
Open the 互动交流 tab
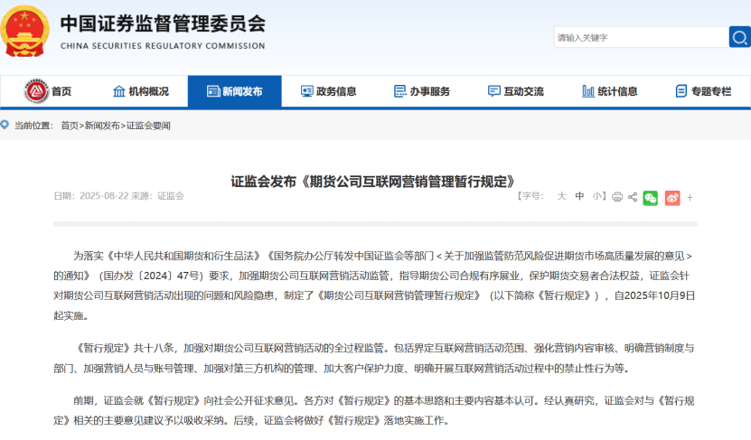coord(516,91)
